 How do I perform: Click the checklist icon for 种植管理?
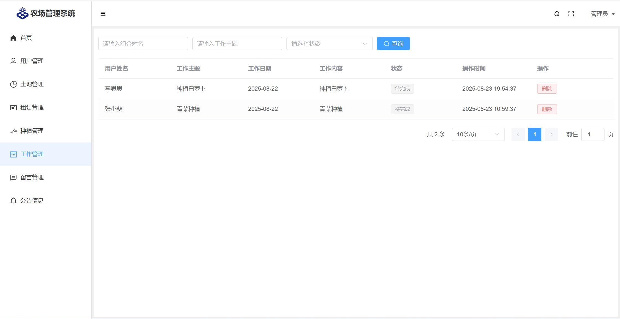[x=13, y=131]
